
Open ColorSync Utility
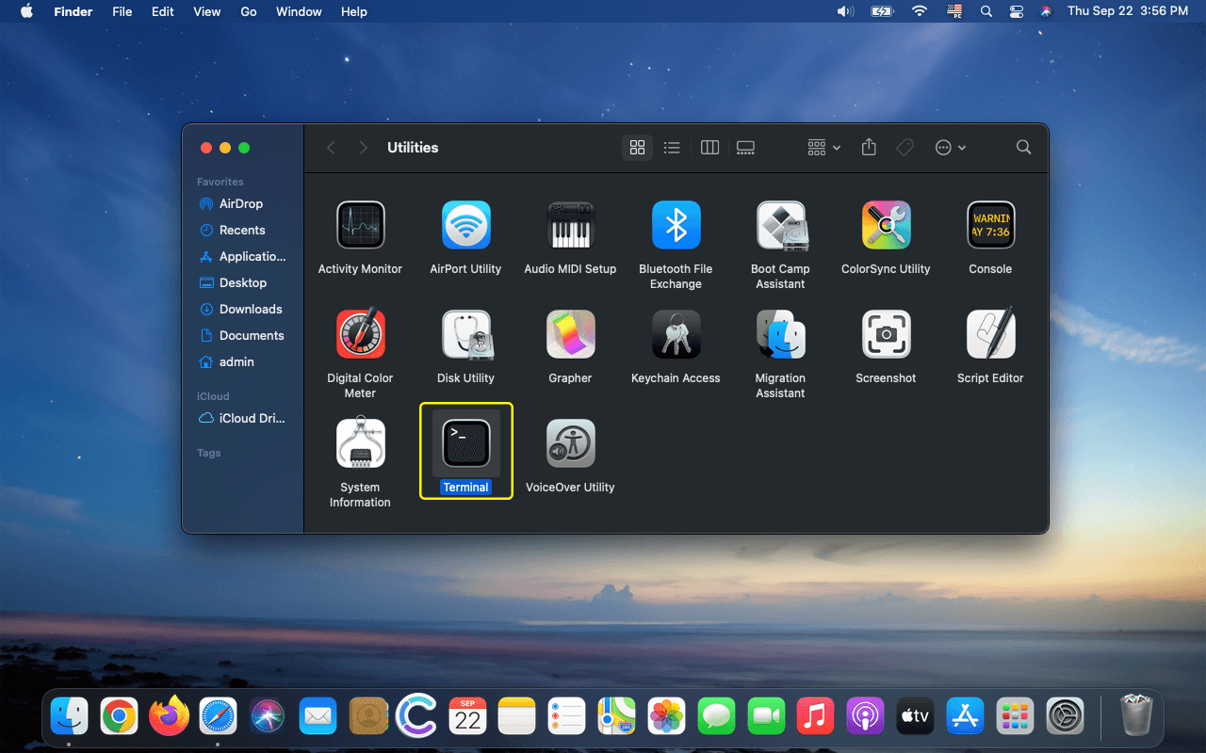pyautogui.click(x=886, y=224)
